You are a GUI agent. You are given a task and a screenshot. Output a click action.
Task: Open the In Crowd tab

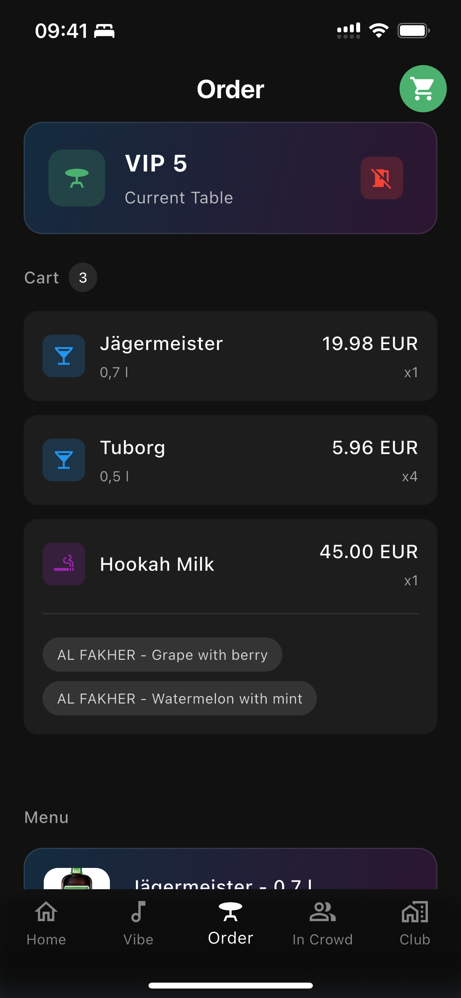coord(322,923)
